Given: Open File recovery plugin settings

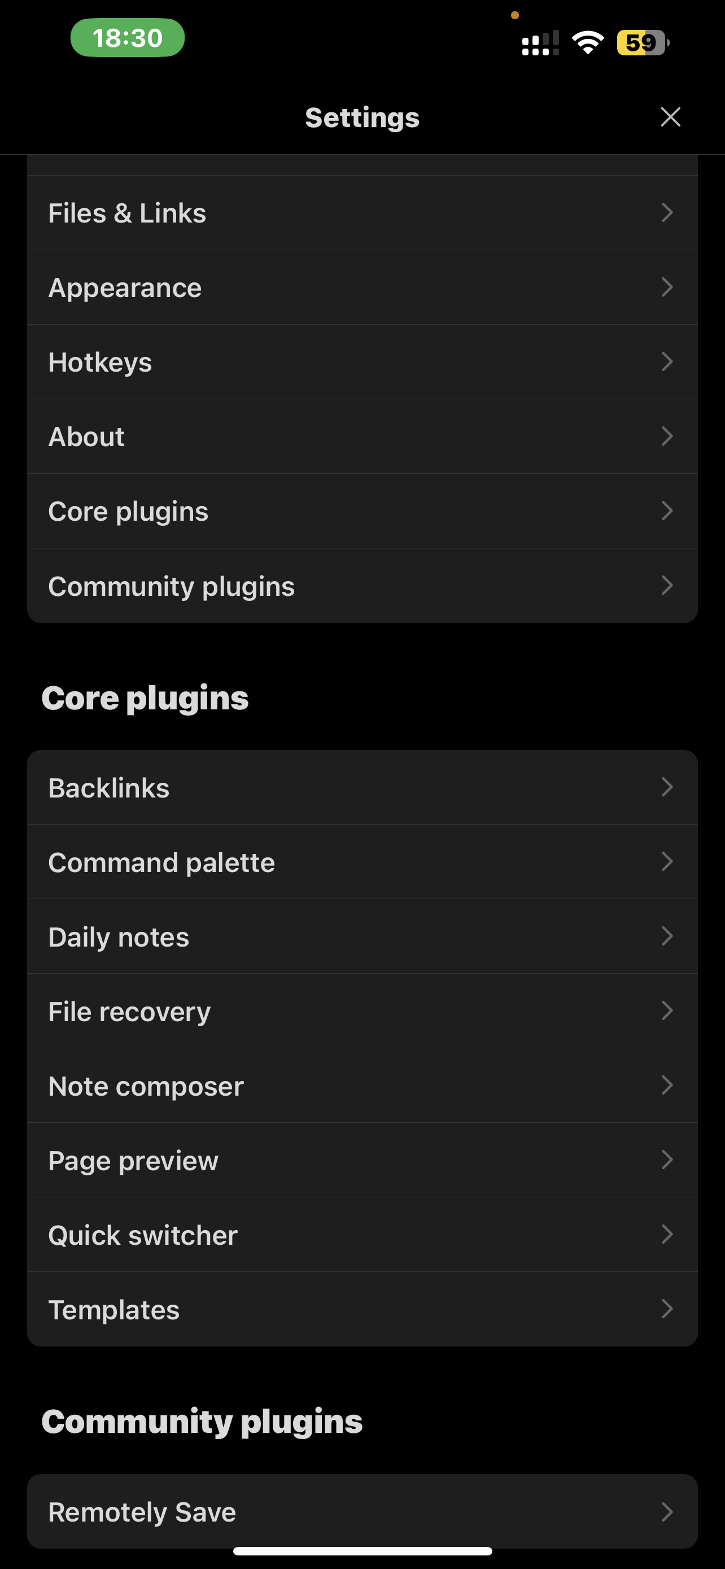Looking at the screenshot, I should coord(362,1011).
